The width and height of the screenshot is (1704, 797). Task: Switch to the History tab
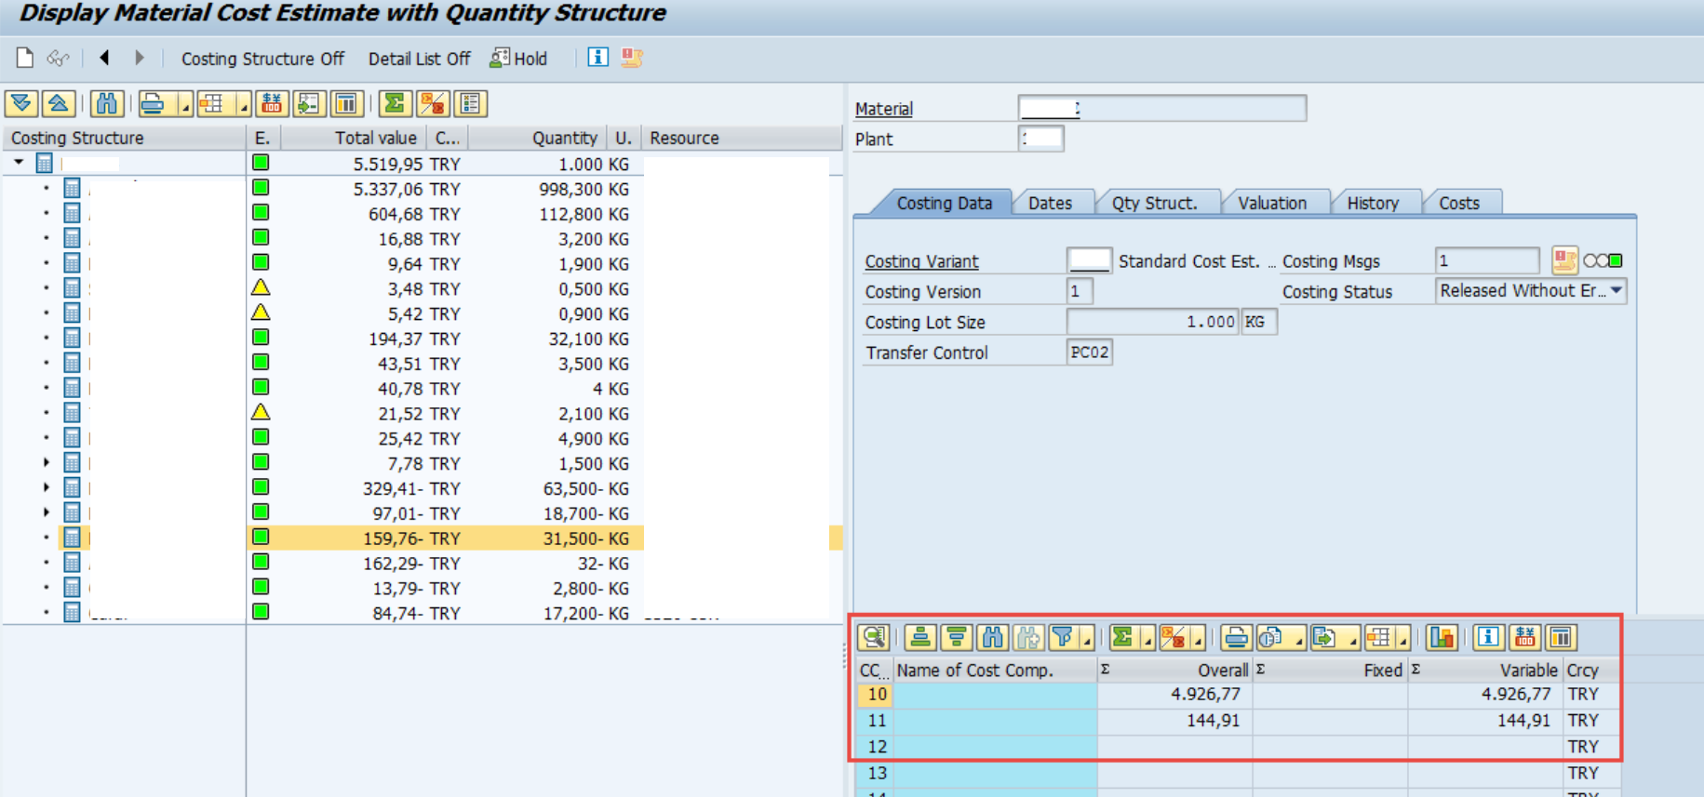click(x=1373, y=203)
